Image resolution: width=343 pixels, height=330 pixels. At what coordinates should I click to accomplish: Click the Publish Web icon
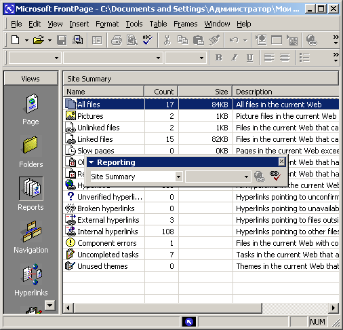pos(77,40)
